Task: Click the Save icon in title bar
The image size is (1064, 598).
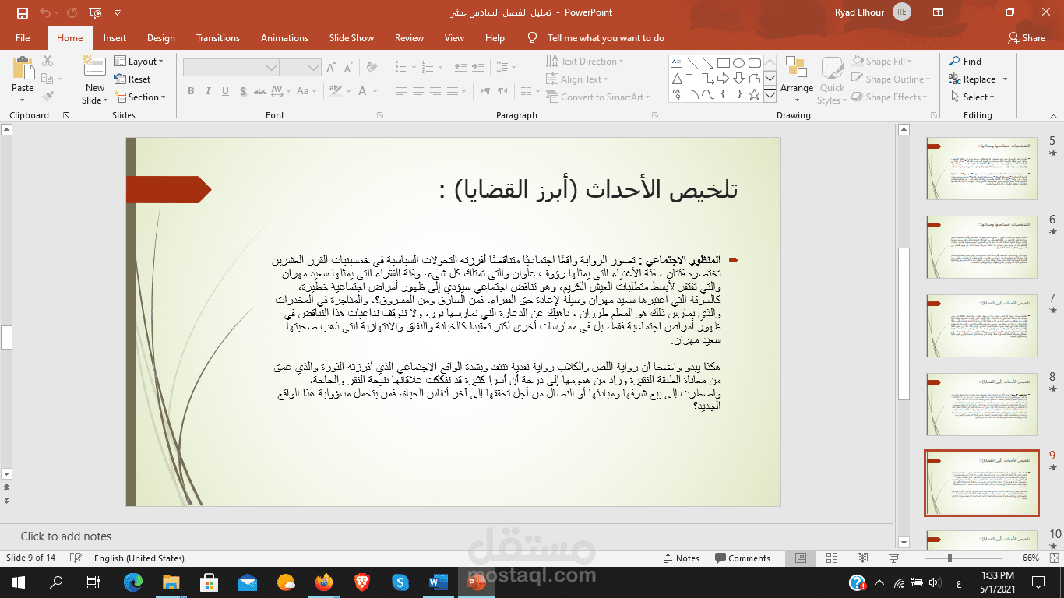Action: coord(22,12)
